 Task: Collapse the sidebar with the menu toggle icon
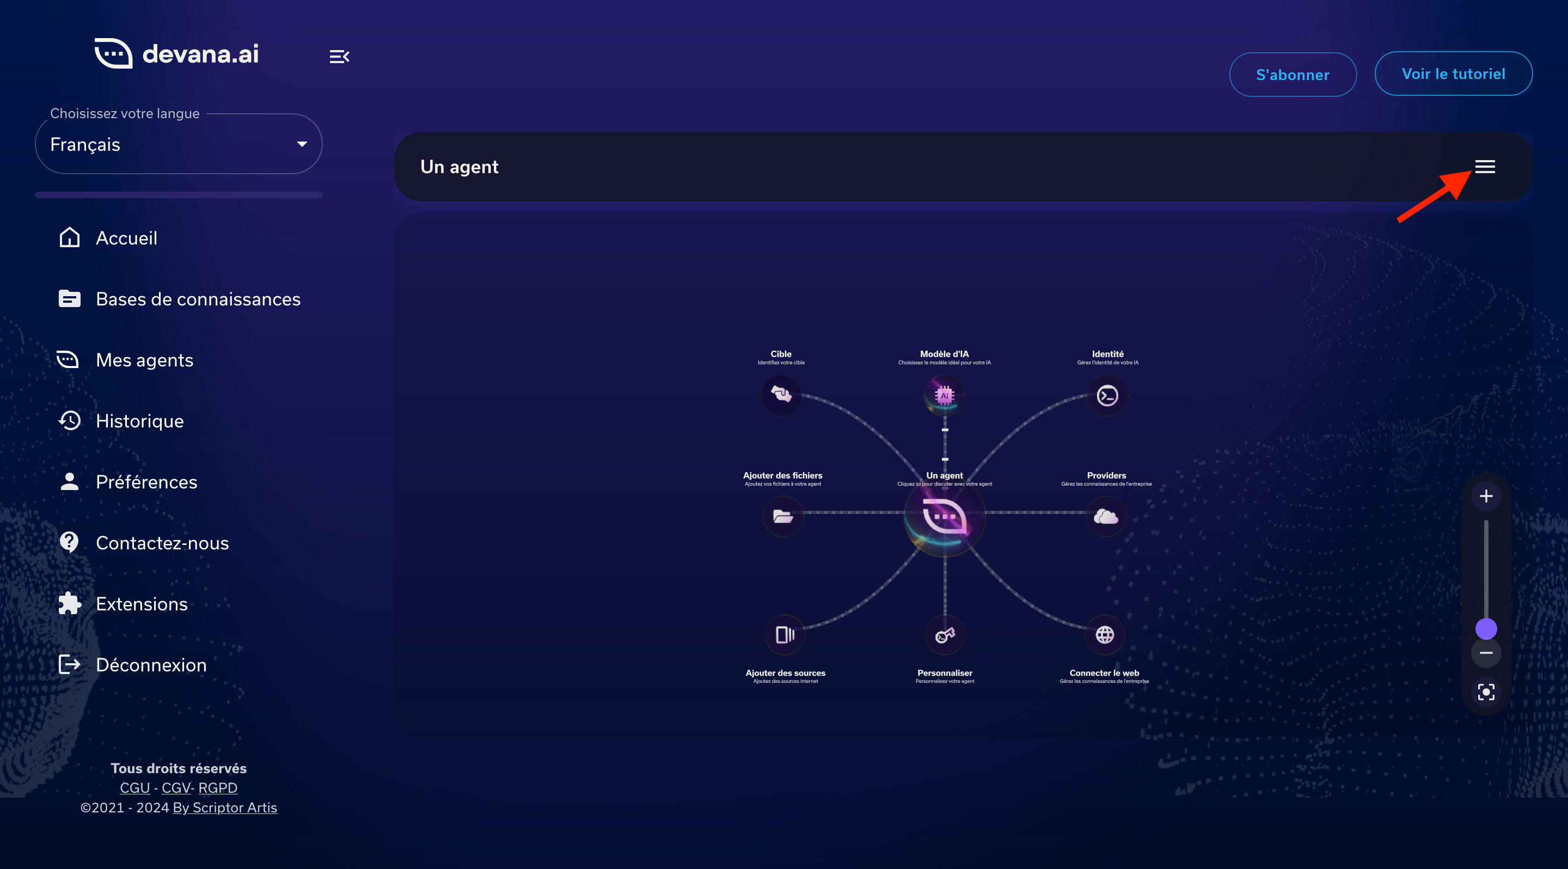(339, 57)
